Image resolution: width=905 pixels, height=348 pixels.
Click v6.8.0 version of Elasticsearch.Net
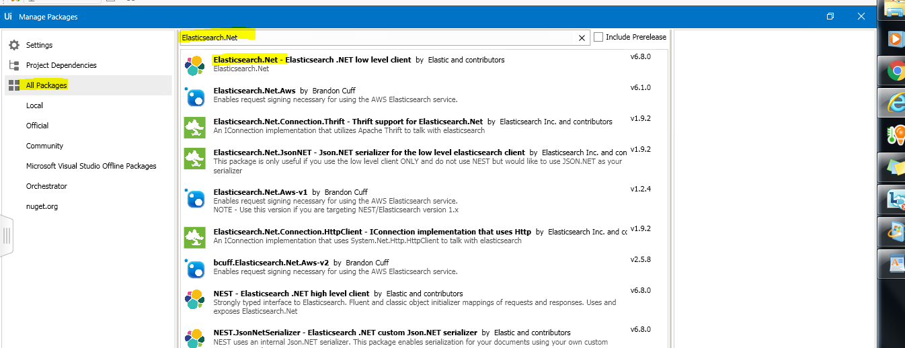click(640, 56)
